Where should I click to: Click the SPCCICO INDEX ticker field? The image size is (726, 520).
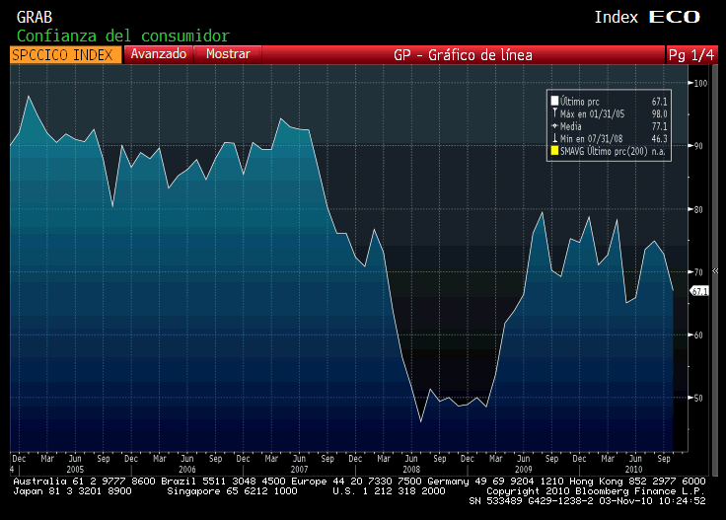tap(66, 54)
